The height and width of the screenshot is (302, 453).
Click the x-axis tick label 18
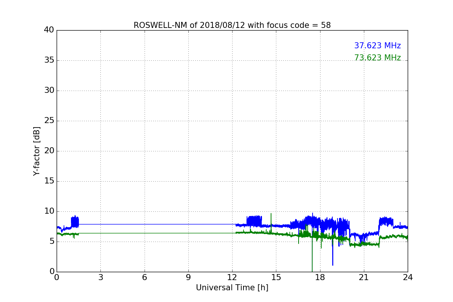click(320, 277)
